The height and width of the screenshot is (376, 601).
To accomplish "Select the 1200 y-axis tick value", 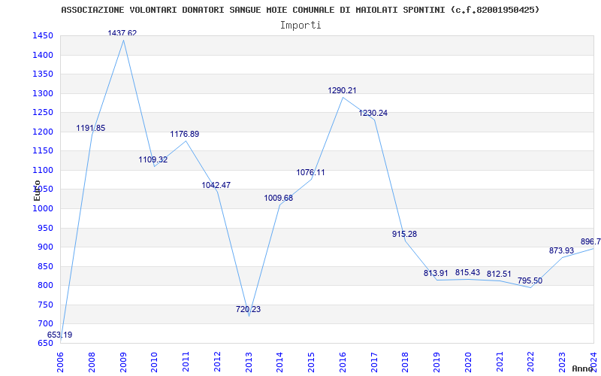I will point(43,132).
